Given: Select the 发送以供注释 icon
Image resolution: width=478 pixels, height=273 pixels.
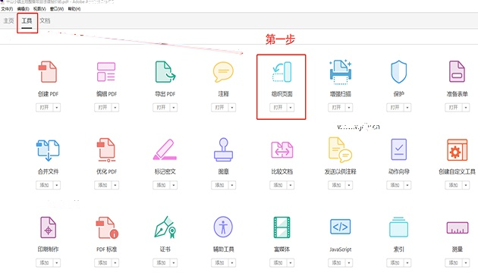Looking at the screenshot, I should click(x=340, y=149).
